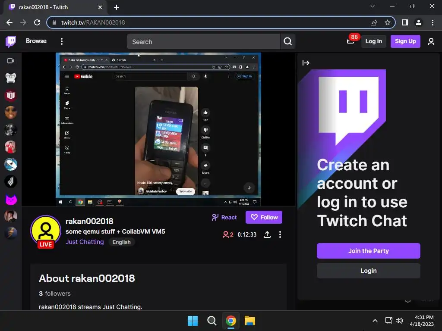Click the 3 followers text
This screenshot has height=331, width=442.
[x=55, y=294]
